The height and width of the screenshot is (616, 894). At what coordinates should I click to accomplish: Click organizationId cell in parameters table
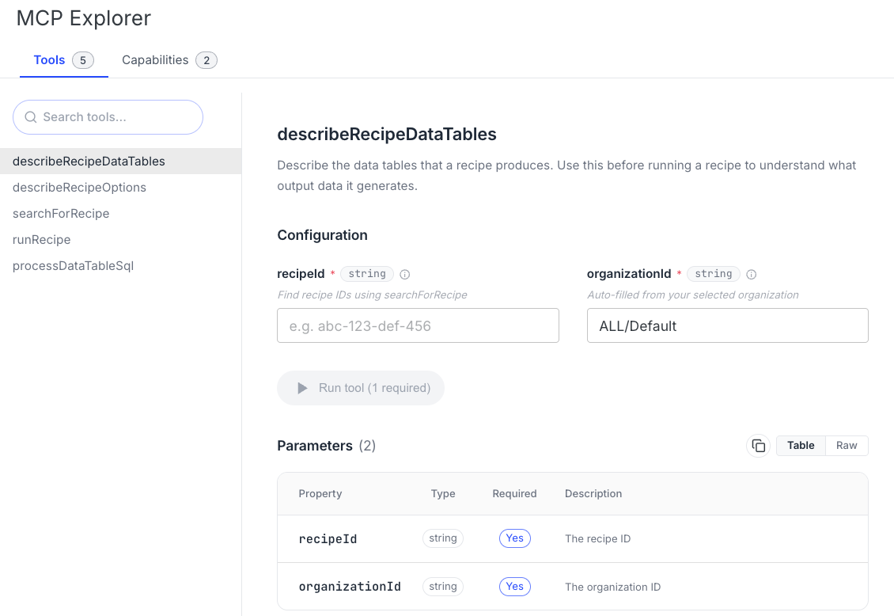[x=350, y=587]
